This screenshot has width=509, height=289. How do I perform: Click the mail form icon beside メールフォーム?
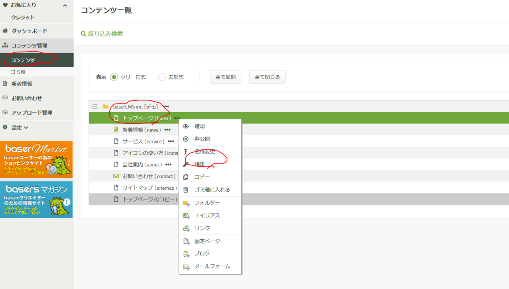coord(186,267)
